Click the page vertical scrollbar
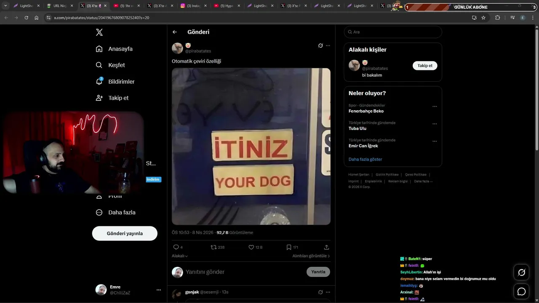The image size is (539, 303). (x=536, y=88)
